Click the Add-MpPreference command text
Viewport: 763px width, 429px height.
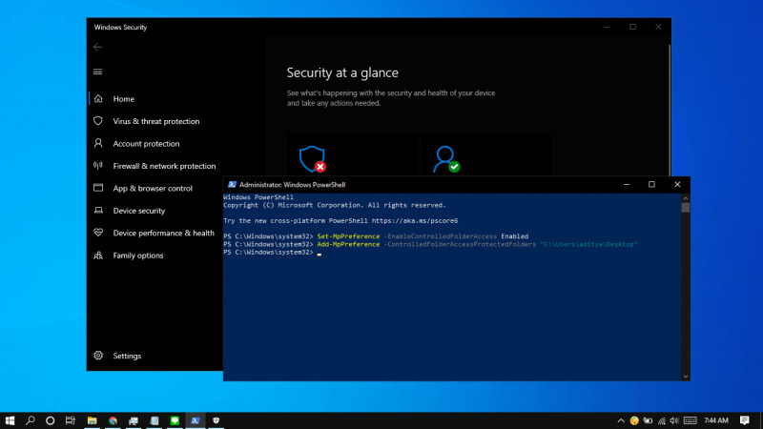tap(348, 244)
